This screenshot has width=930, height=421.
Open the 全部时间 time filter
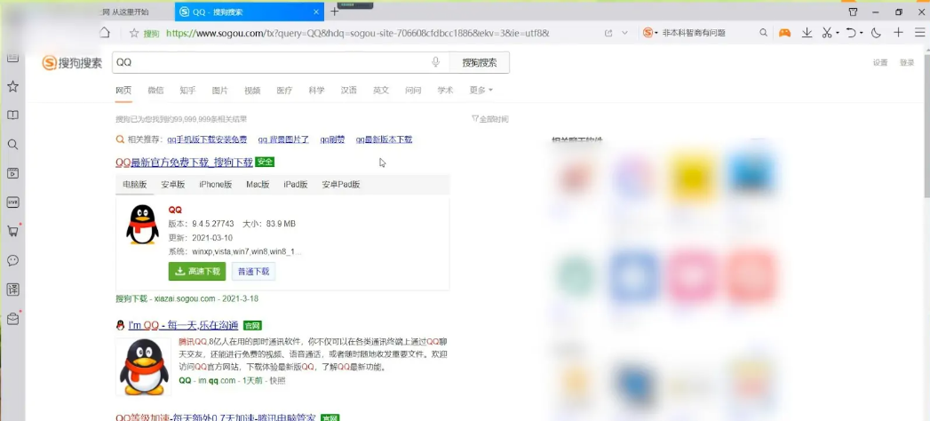coord(489,119)
